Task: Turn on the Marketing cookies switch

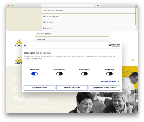Action: pos(109,74)
